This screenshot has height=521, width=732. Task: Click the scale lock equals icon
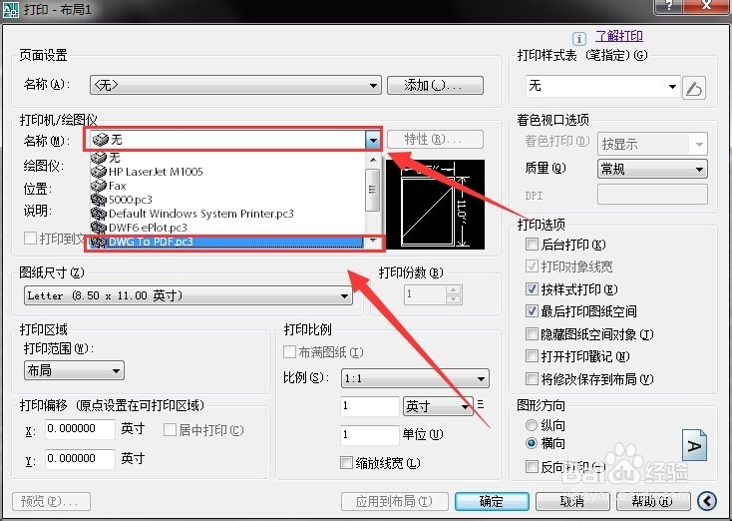(x=481, y=404)
